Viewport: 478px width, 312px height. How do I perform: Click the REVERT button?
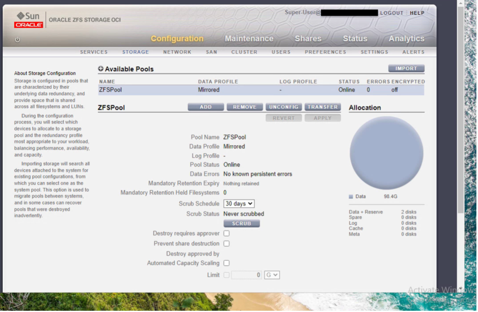[x=284, y=118]
